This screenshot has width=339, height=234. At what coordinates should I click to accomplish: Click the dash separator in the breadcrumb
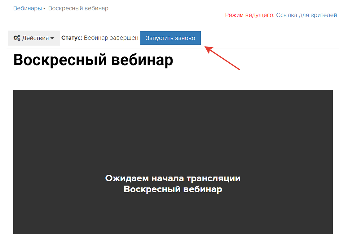[45, 8]
